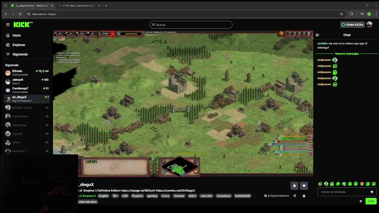
Task: Open offline channel masokugg
Action: 27,125
